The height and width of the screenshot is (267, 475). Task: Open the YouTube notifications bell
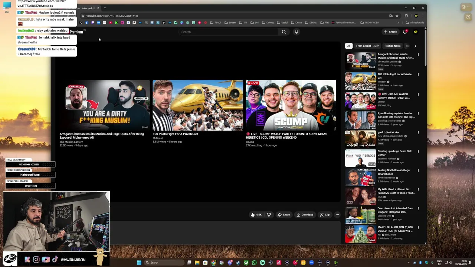click(405, 32)
